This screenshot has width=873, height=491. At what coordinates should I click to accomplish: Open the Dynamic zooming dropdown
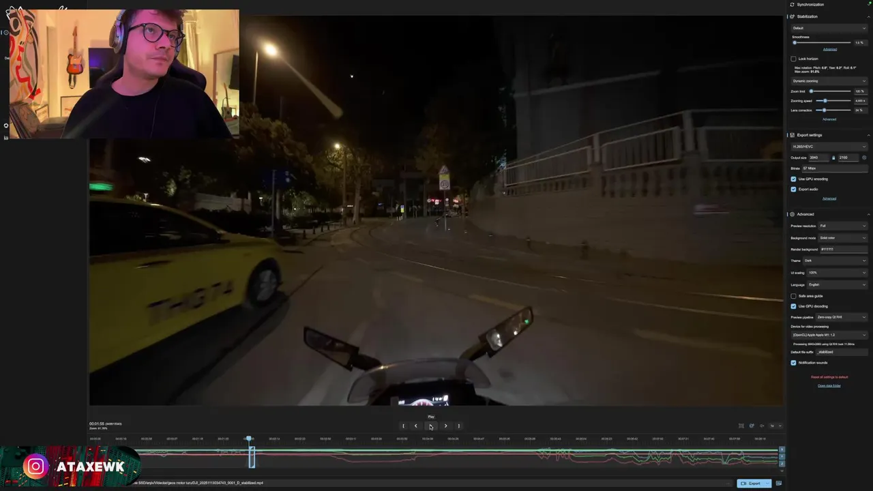tap(829, 81)
